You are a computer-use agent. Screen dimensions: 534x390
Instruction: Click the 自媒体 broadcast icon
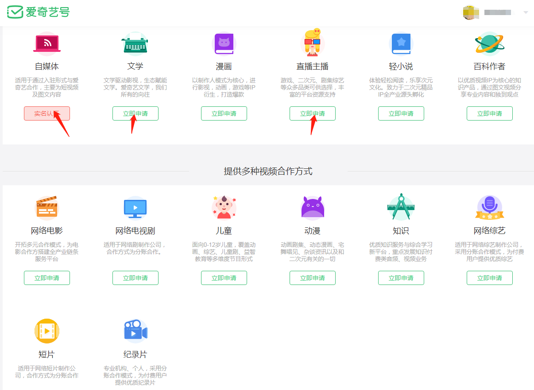coord(46,43)
